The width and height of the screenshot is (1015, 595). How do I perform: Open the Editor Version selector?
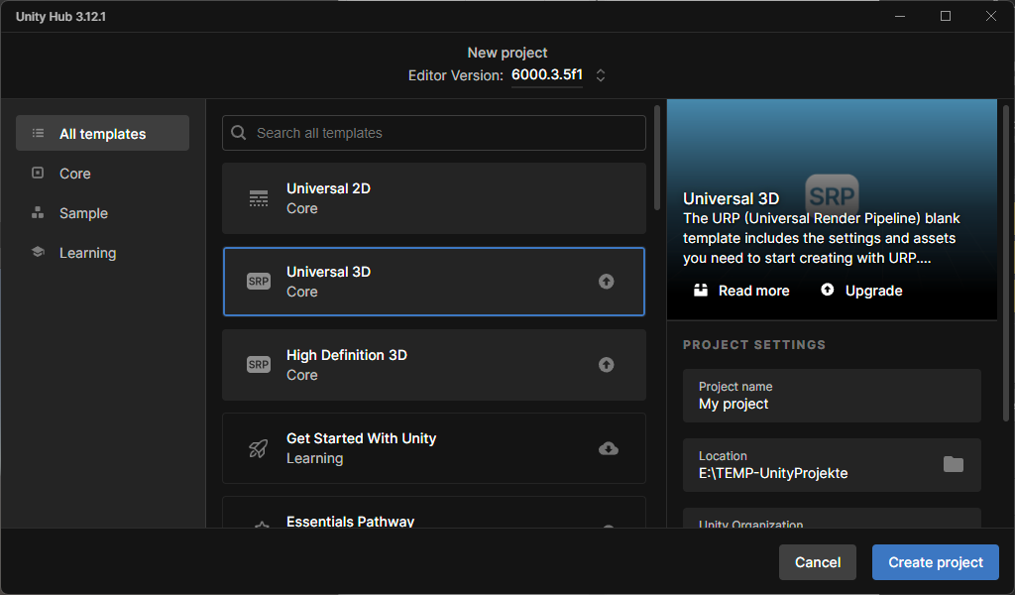(x=546, y=75)
